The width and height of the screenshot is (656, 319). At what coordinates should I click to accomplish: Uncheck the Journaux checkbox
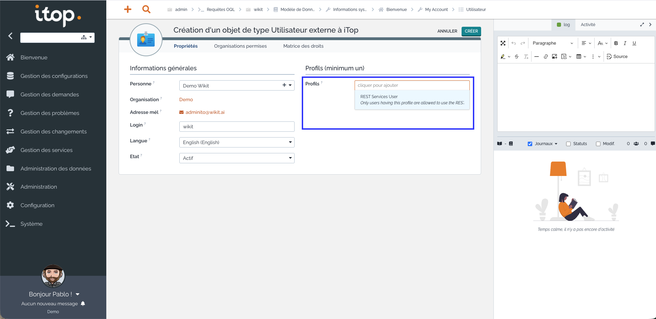[530, 144]
